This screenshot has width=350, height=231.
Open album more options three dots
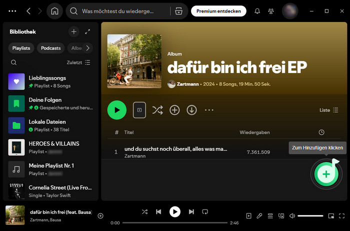209,110
